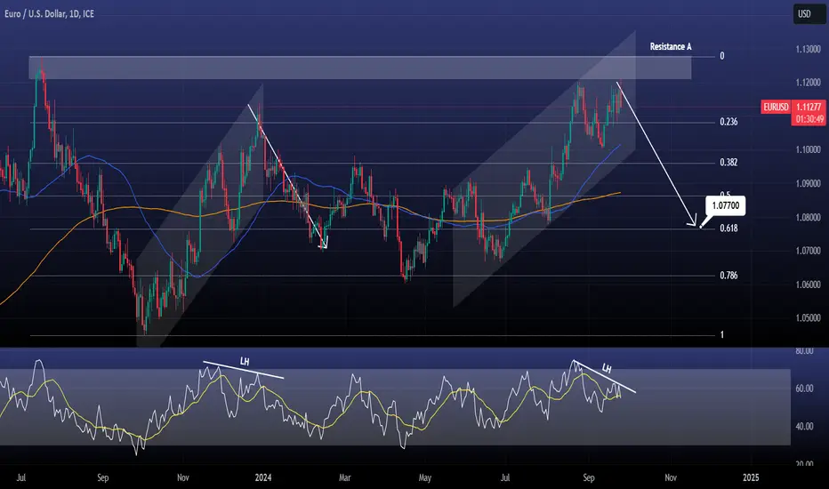
Task: Click the 1.07000 price axis value
Action: tap(809, 251)
